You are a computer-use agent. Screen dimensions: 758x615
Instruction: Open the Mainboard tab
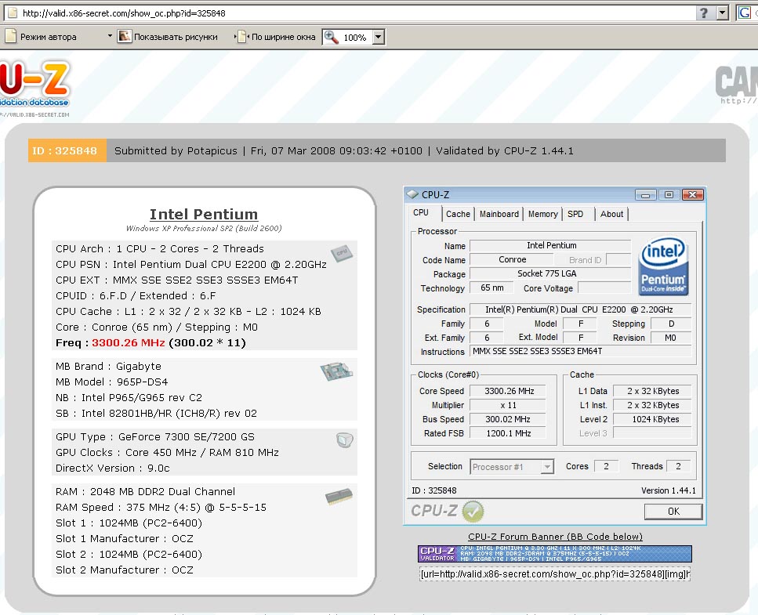(x=499, y=214)
